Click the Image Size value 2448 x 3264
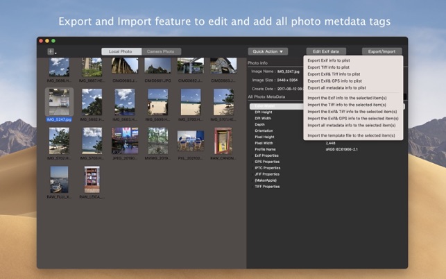Image resolution: width=446 pixels, height=279 pixels. (x=288, y=81)
